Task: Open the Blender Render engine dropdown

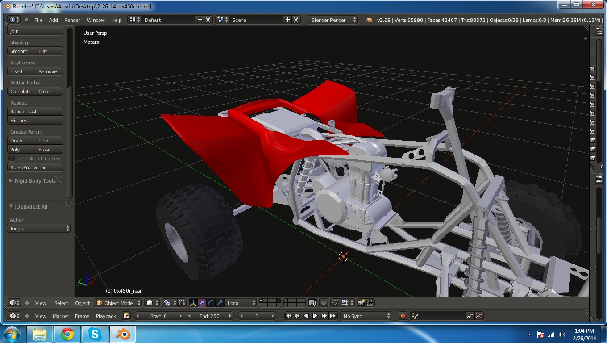Action: tap(333, 20)
